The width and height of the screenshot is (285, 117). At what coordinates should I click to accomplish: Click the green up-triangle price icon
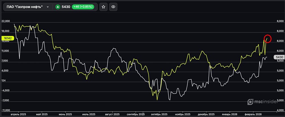pyautogui.click(x=57, y=7)
